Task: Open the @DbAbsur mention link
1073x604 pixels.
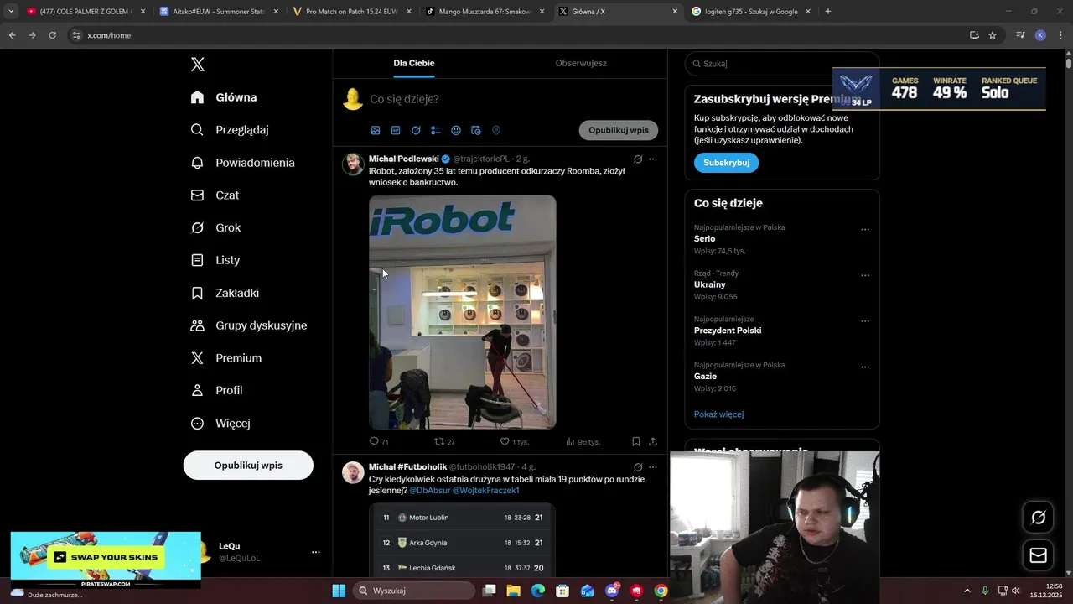Action: click(x=429, y=491)
